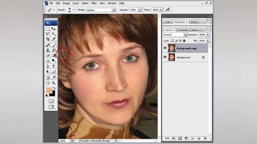The height and width of the screenshot is (144, 257).
Task: Toggle Quick Mask mode
Action: click(51, 101)
